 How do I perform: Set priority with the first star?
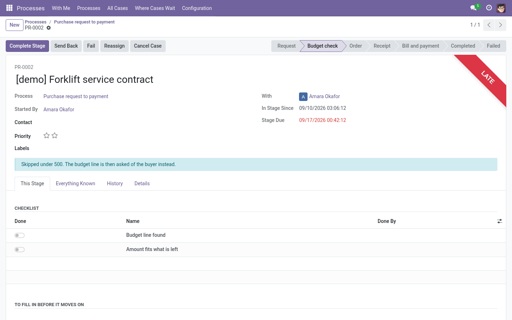pyautogui.click(x=47, y=135)
